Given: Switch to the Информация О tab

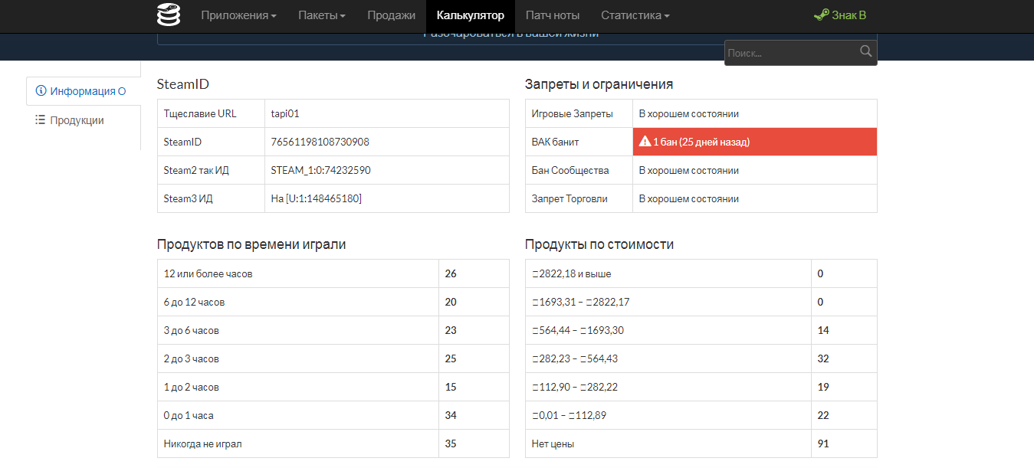Looking at the screenshot, I should pyautogui.click(x=84, y=91).
